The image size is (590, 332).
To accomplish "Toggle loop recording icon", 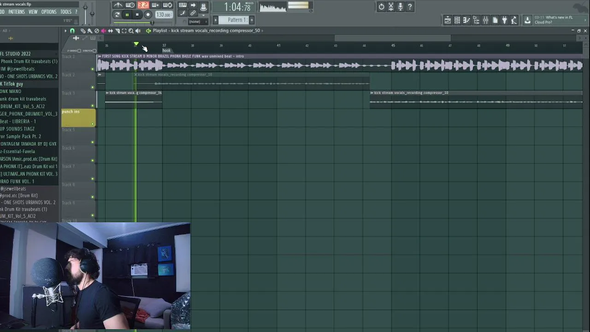I will (168, 5).
